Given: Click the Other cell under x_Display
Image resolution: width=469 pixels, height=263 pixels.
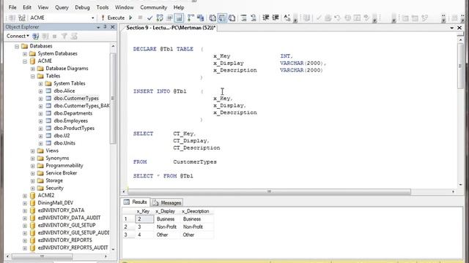Looking at the screenshot, I should (166, 235).
